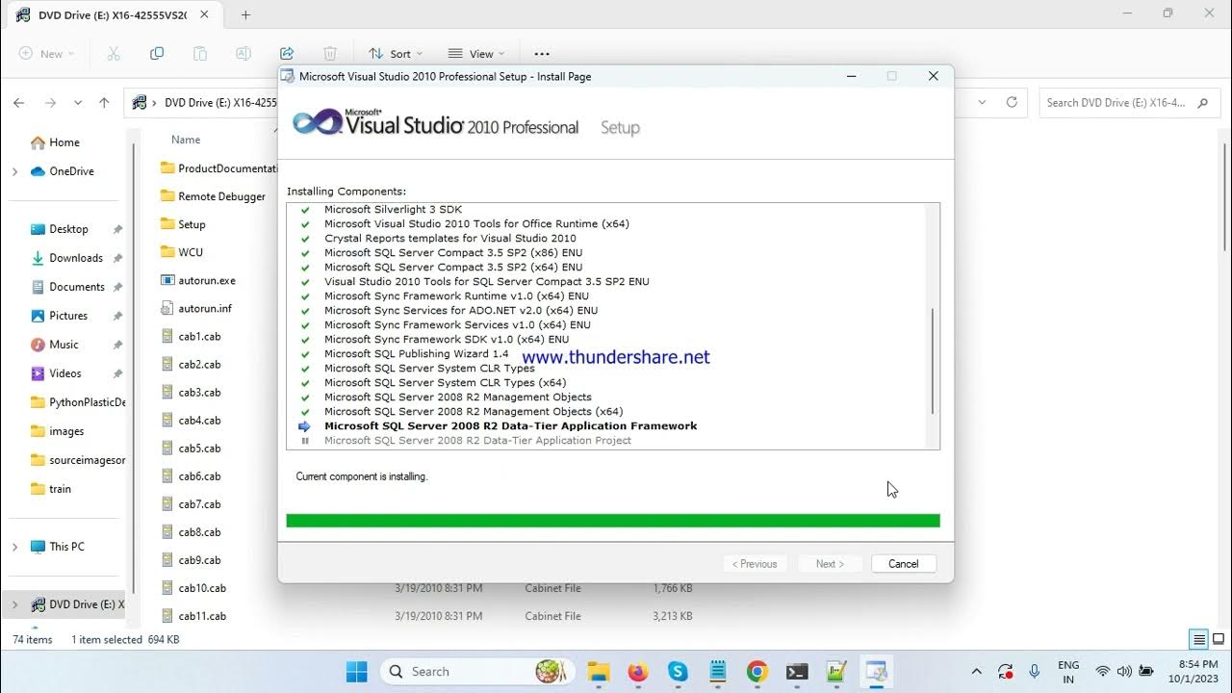Open the Windows Start menu
The width and height of the screenshot is (1232, 693).
[x=356, y=672]
